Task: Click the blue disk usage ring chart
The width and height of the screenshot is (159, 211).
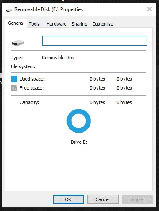Action: pos(79,121)
